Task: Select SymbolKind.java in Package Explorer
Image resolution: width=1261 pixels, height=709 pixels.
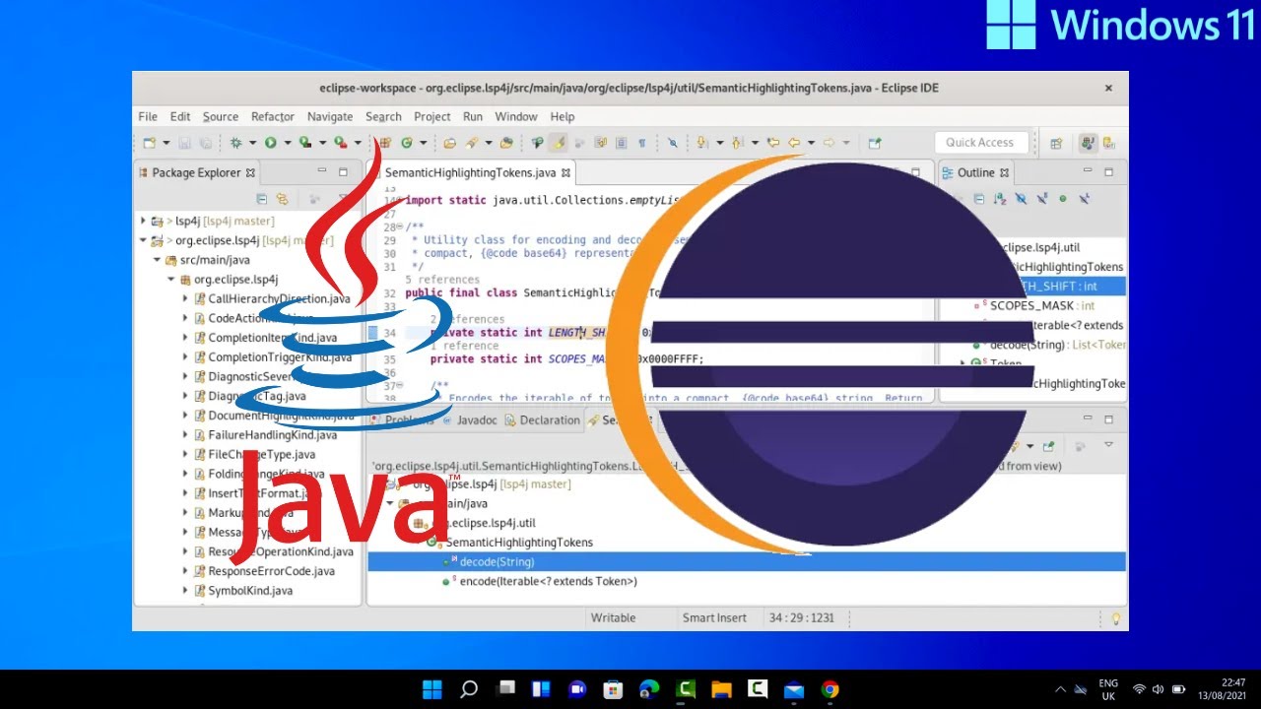Action: pyautogui.click(x=250, y=591)
